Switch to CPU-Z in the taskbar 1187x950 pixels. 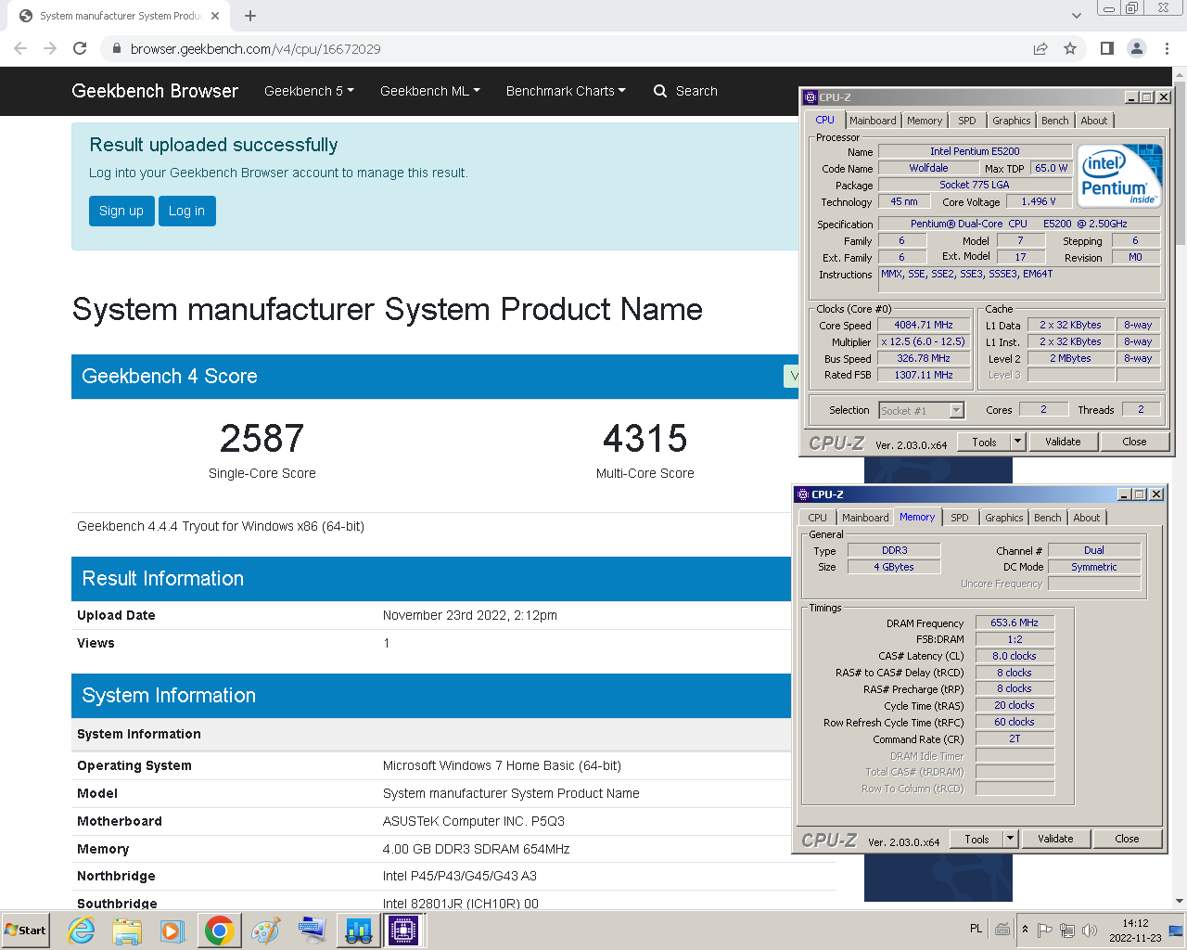point(403,931)
